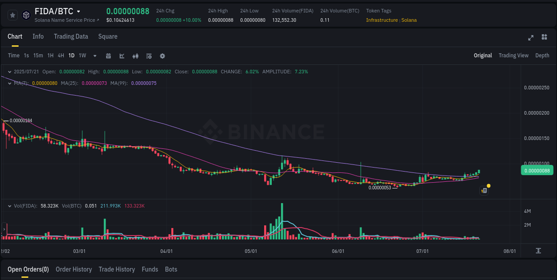This screenshot has height=280, width=557.
Task: Switch to the Trading Data tab
Action: 70,36
